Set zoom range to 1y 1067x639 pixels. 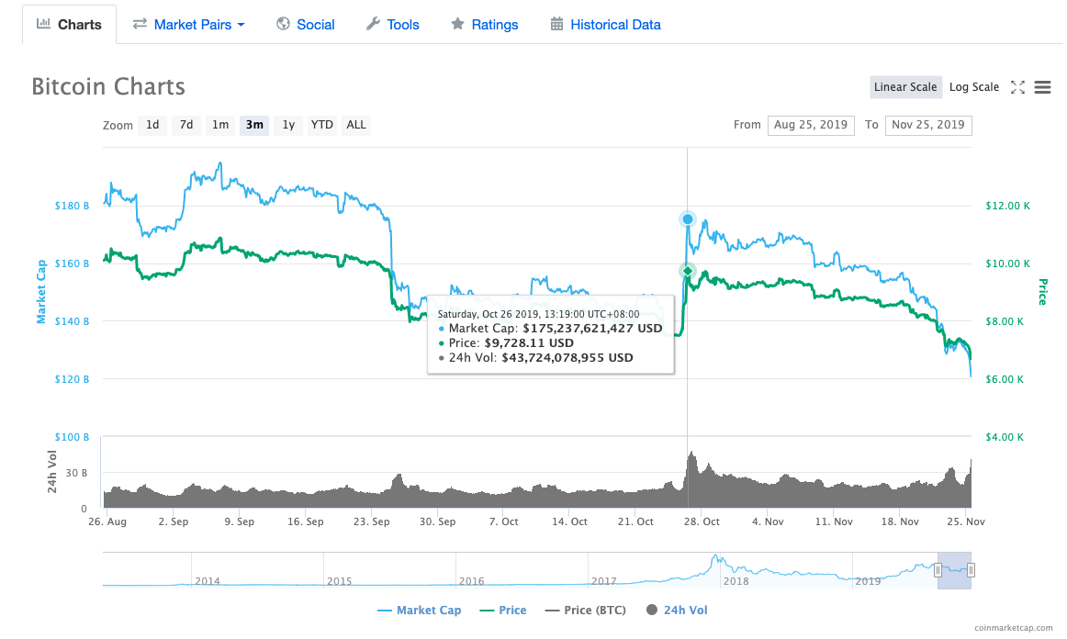[x=288, y=125]
